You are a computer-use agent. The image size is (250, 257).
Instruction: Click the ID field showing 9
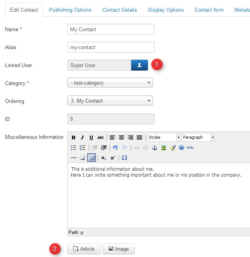coord(111,119)
